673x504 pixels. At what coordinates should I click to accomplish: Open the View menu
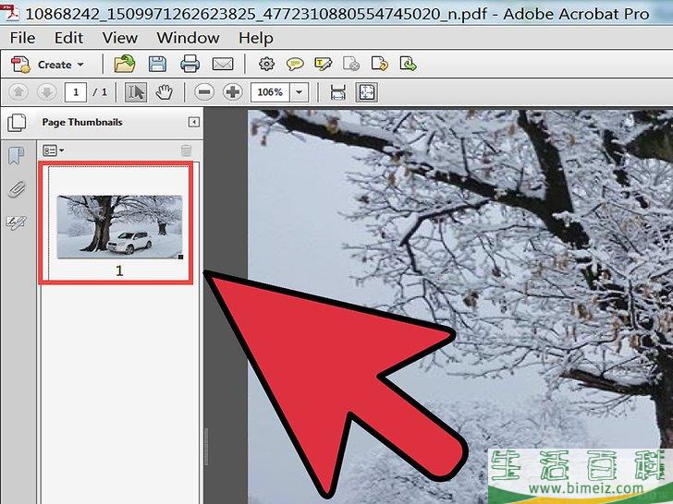(x=120, y=38)
